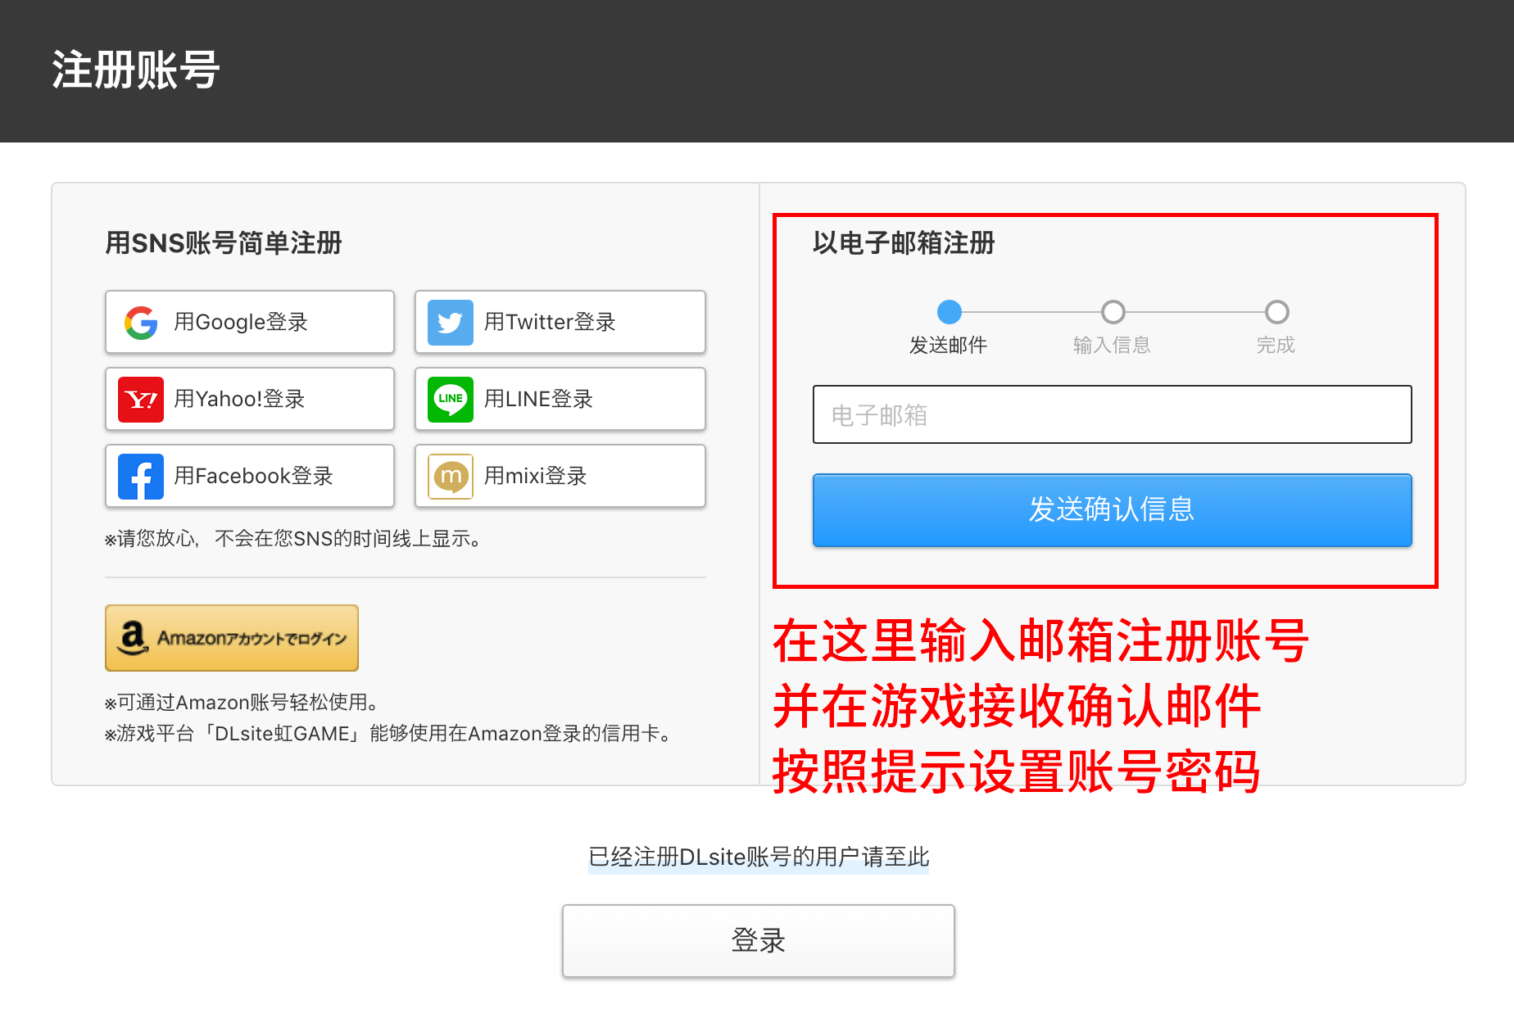Screen dimensions: 1514x1027
Task: Select the 输入信息 step circle
Action: click(x=1113, y=312)
